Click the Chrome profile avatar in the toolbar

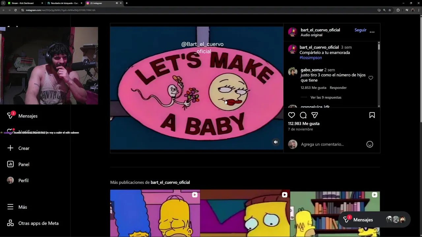point(413,10)
